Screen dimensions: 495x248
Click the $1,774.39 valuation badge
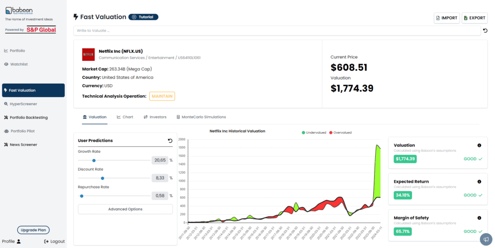coord(405,159)
